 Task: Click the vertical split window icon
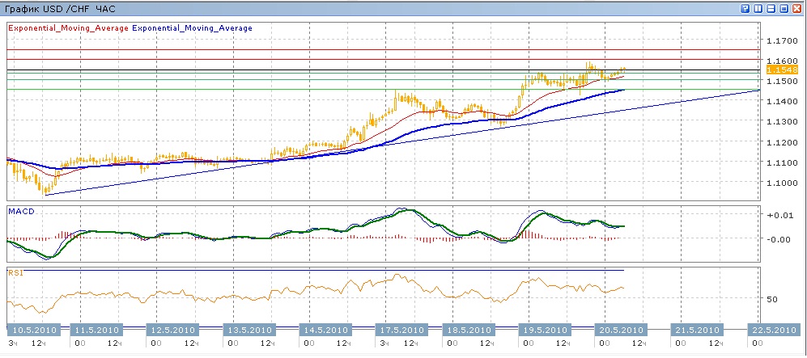coord(758,8)
